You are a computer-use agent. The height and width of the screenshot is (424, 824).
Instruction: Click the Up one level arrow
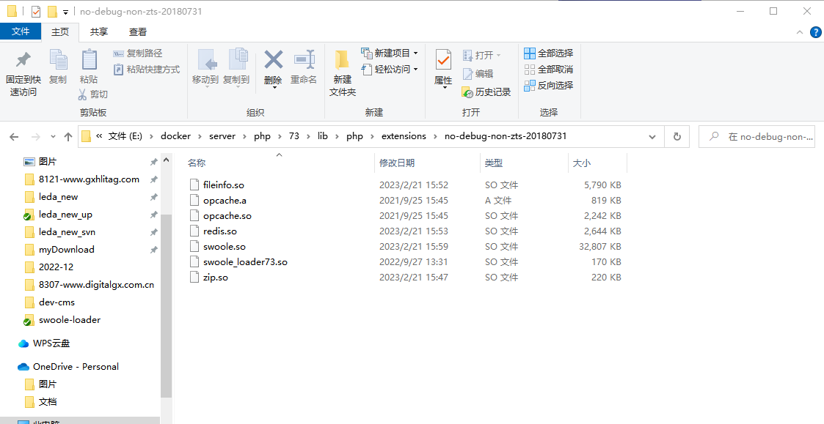(x=68, y=137)
